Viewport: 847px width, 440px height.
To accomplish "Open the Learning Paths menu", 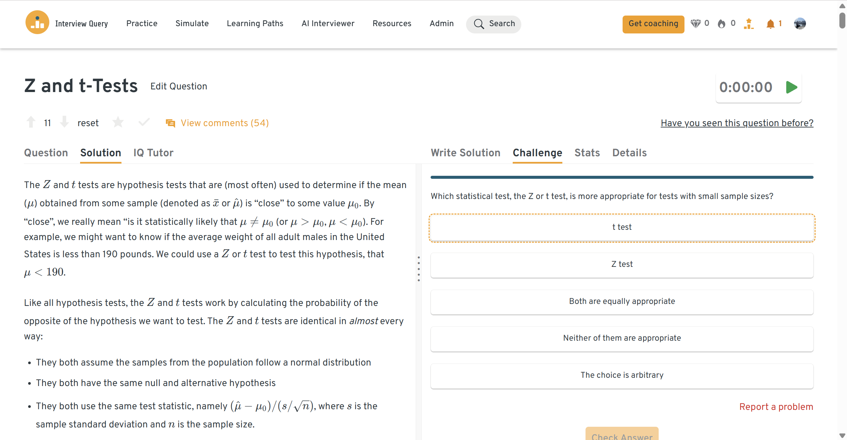I will [x=255, y=24].
